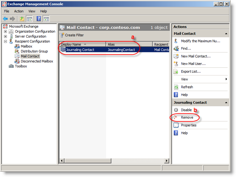This screenshot has height=177, width=236.
Task: Click the Create Filter funnel icon
Action: click(x=62, y=35)
